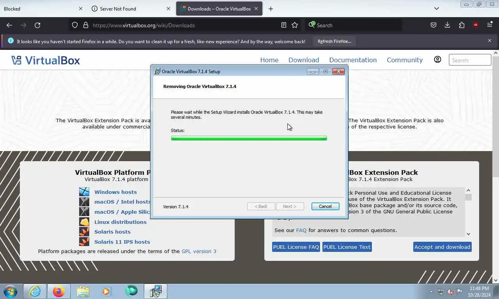Click the Windows hosts icon

pyautogui.click(x=84, y=192)
